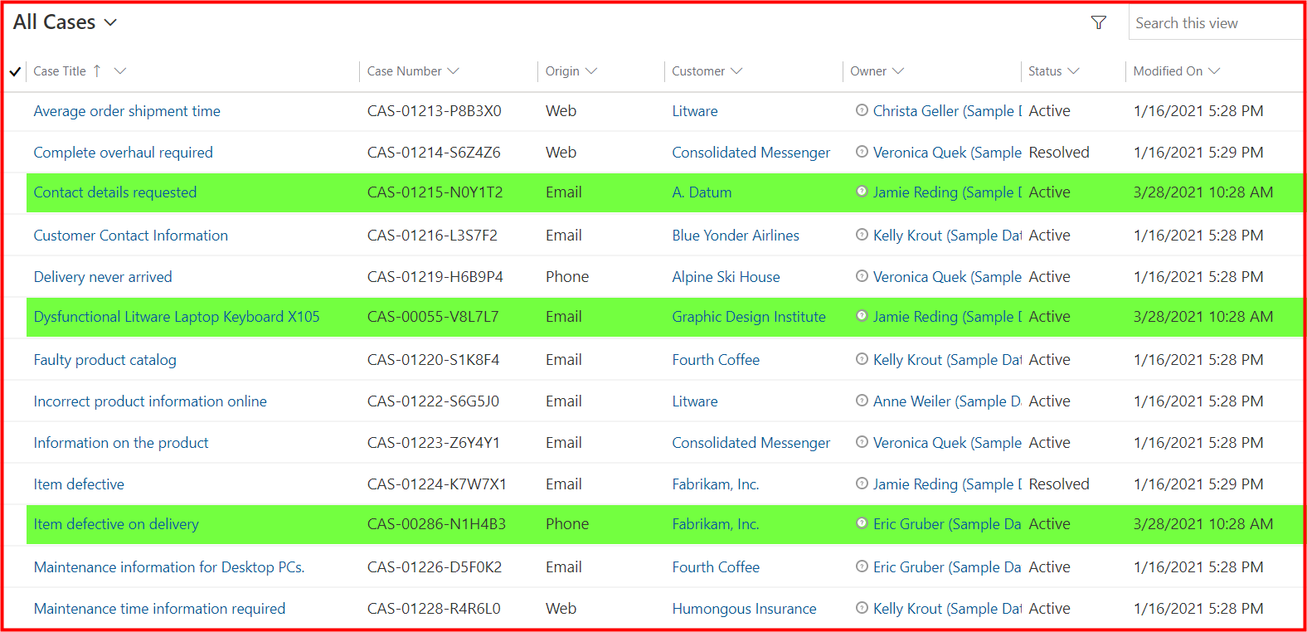Select case number CAS-01213-P8B3X0
1307x632 pixels.
[x=435, y=111]
